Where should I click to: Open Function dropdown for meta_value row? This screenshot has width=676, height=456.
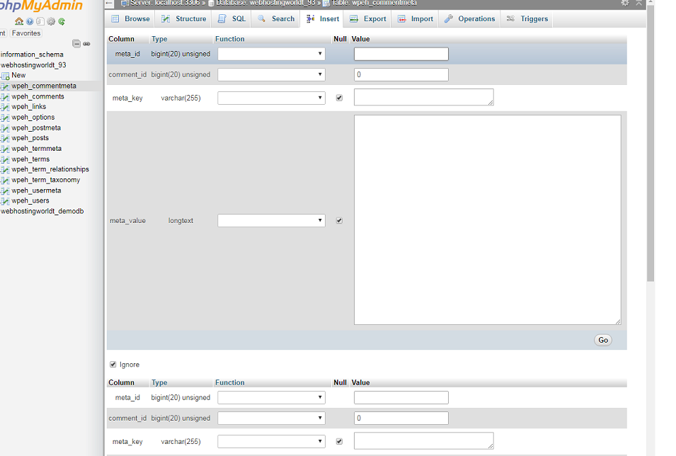271,221
